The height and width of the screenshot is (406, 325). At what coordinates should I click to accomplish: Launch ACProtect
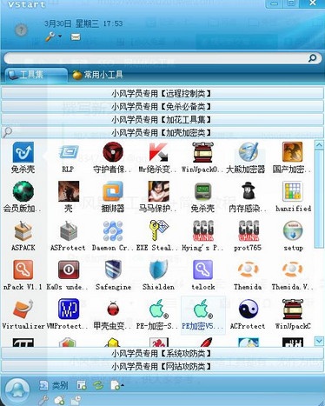[x=248, y=315]
